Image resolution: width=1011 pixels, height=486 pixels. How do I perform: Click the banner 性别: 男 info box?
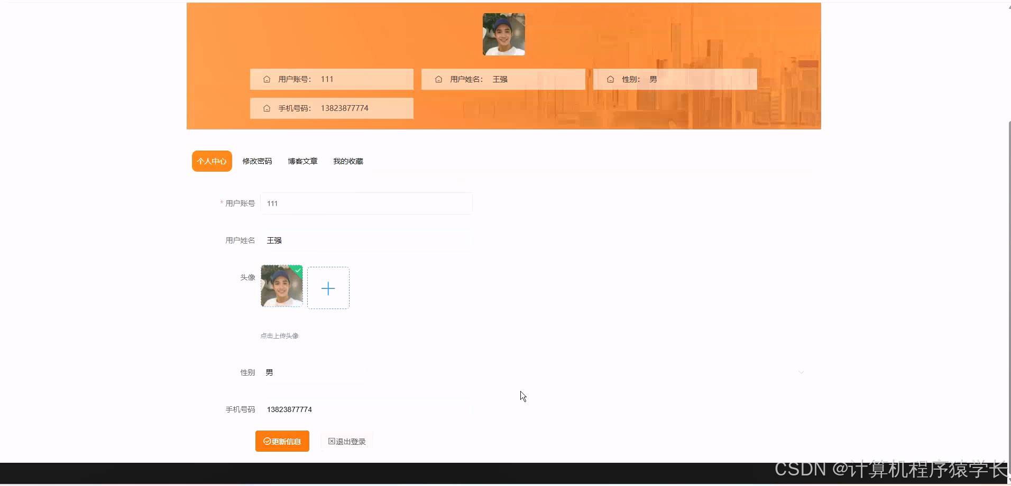pos(675,79)
